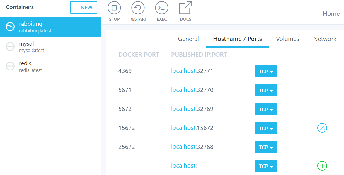Click the mysql container status circle
The width and height of the screenshot is (344, 175).
10,46
